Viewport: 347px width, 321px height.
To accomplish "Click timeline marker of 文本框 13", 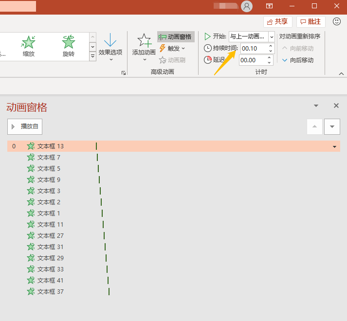I will pyautogui.click(x=96, y=146).
